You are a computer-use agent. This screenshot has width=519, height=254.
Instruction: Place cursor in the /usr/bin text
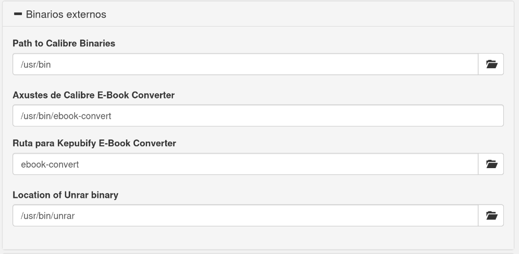tap(36, 65)
